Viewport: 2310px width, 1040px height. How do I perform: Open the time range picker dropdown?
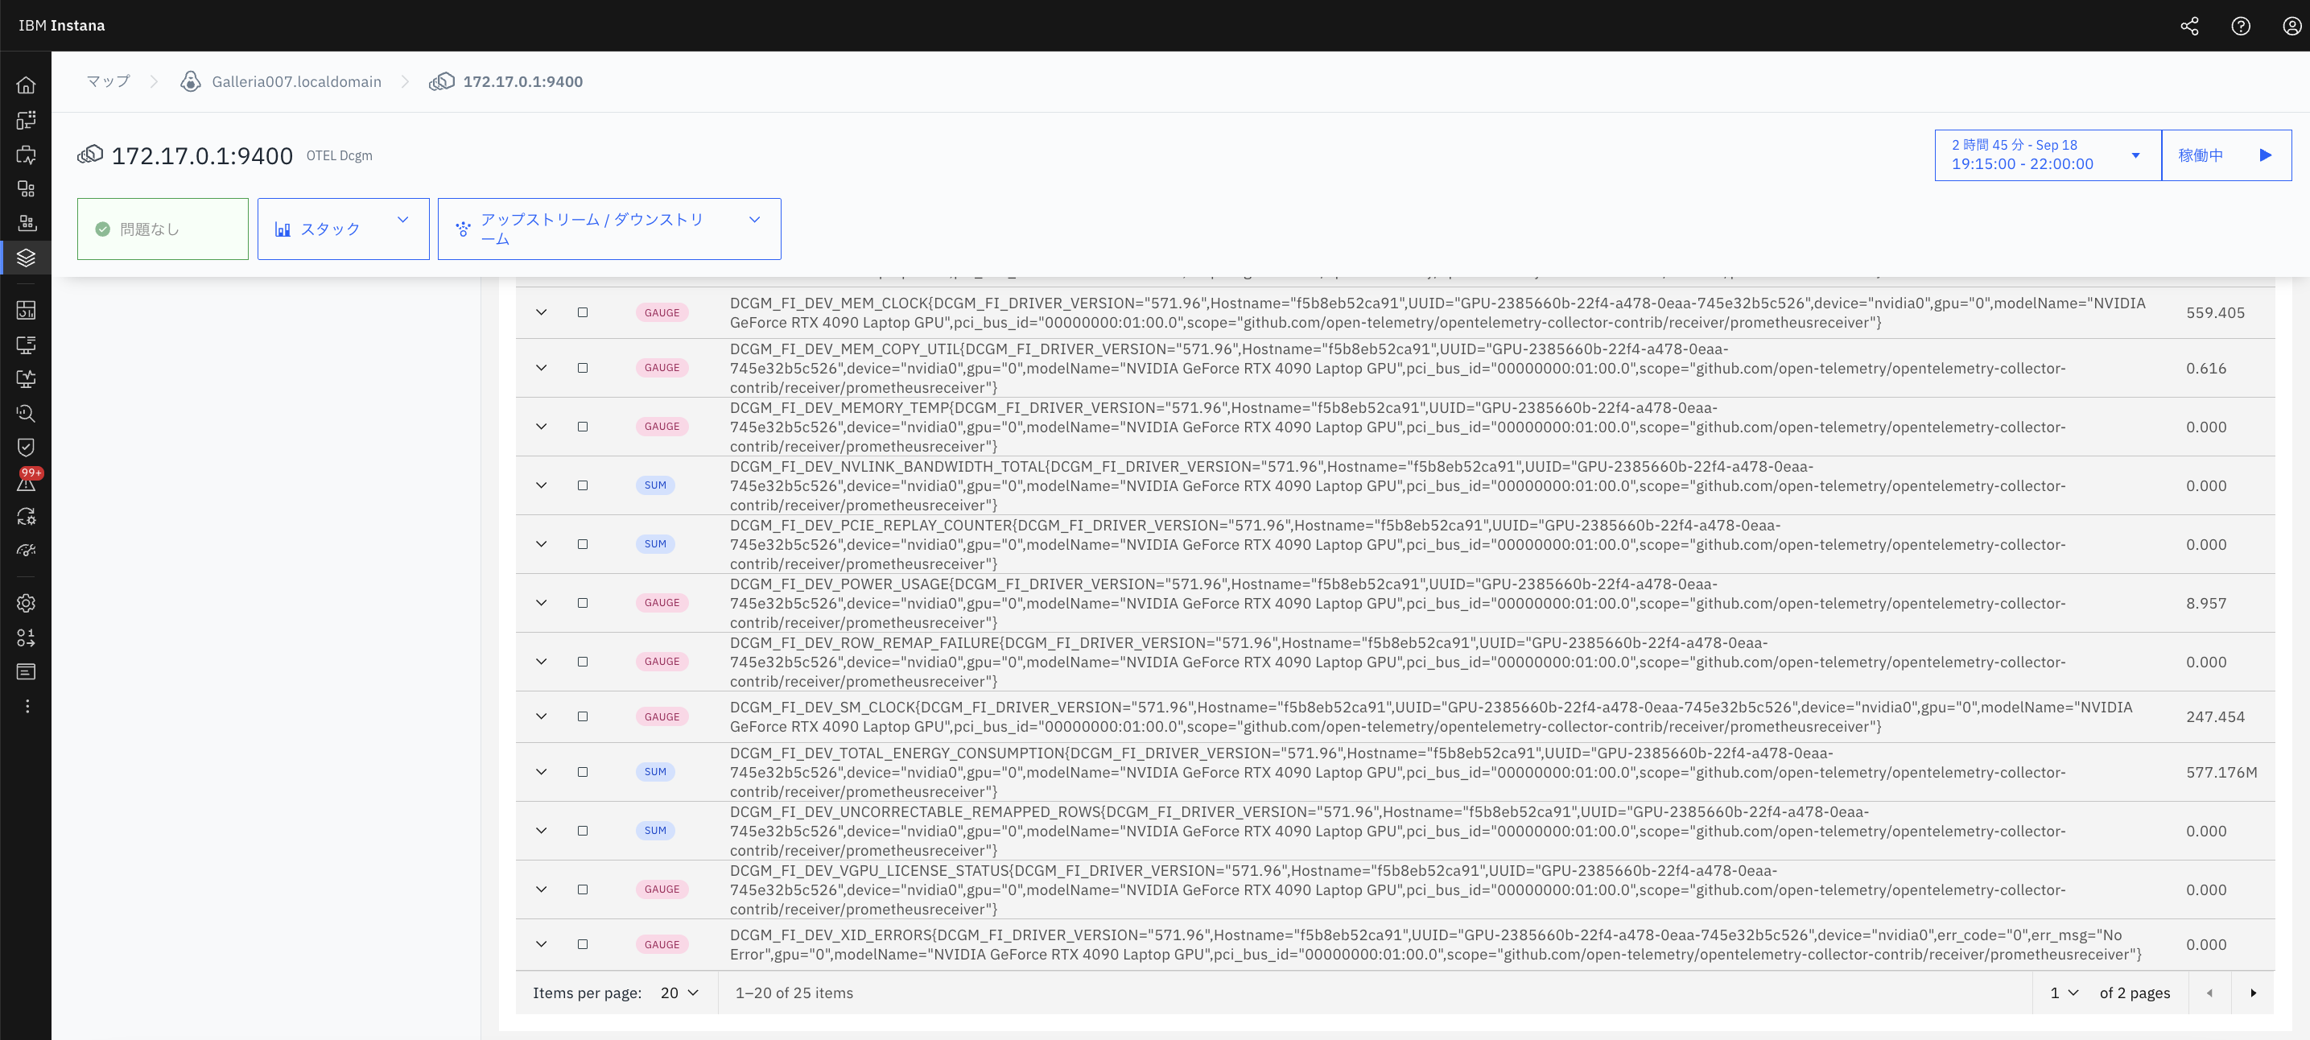coord(2135,155)
